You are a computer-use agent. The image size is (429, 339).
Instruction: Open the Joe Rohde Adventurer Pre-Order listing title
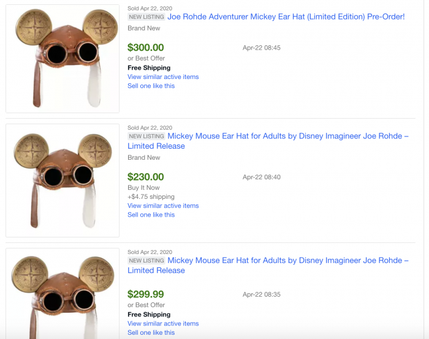pyautogui.click(x=286, y=17)
